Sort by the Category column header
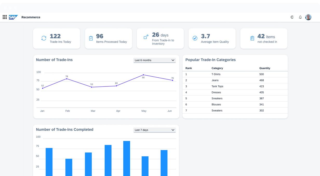The height and width of the screenshot is (176, 320). tap(217, 68)
